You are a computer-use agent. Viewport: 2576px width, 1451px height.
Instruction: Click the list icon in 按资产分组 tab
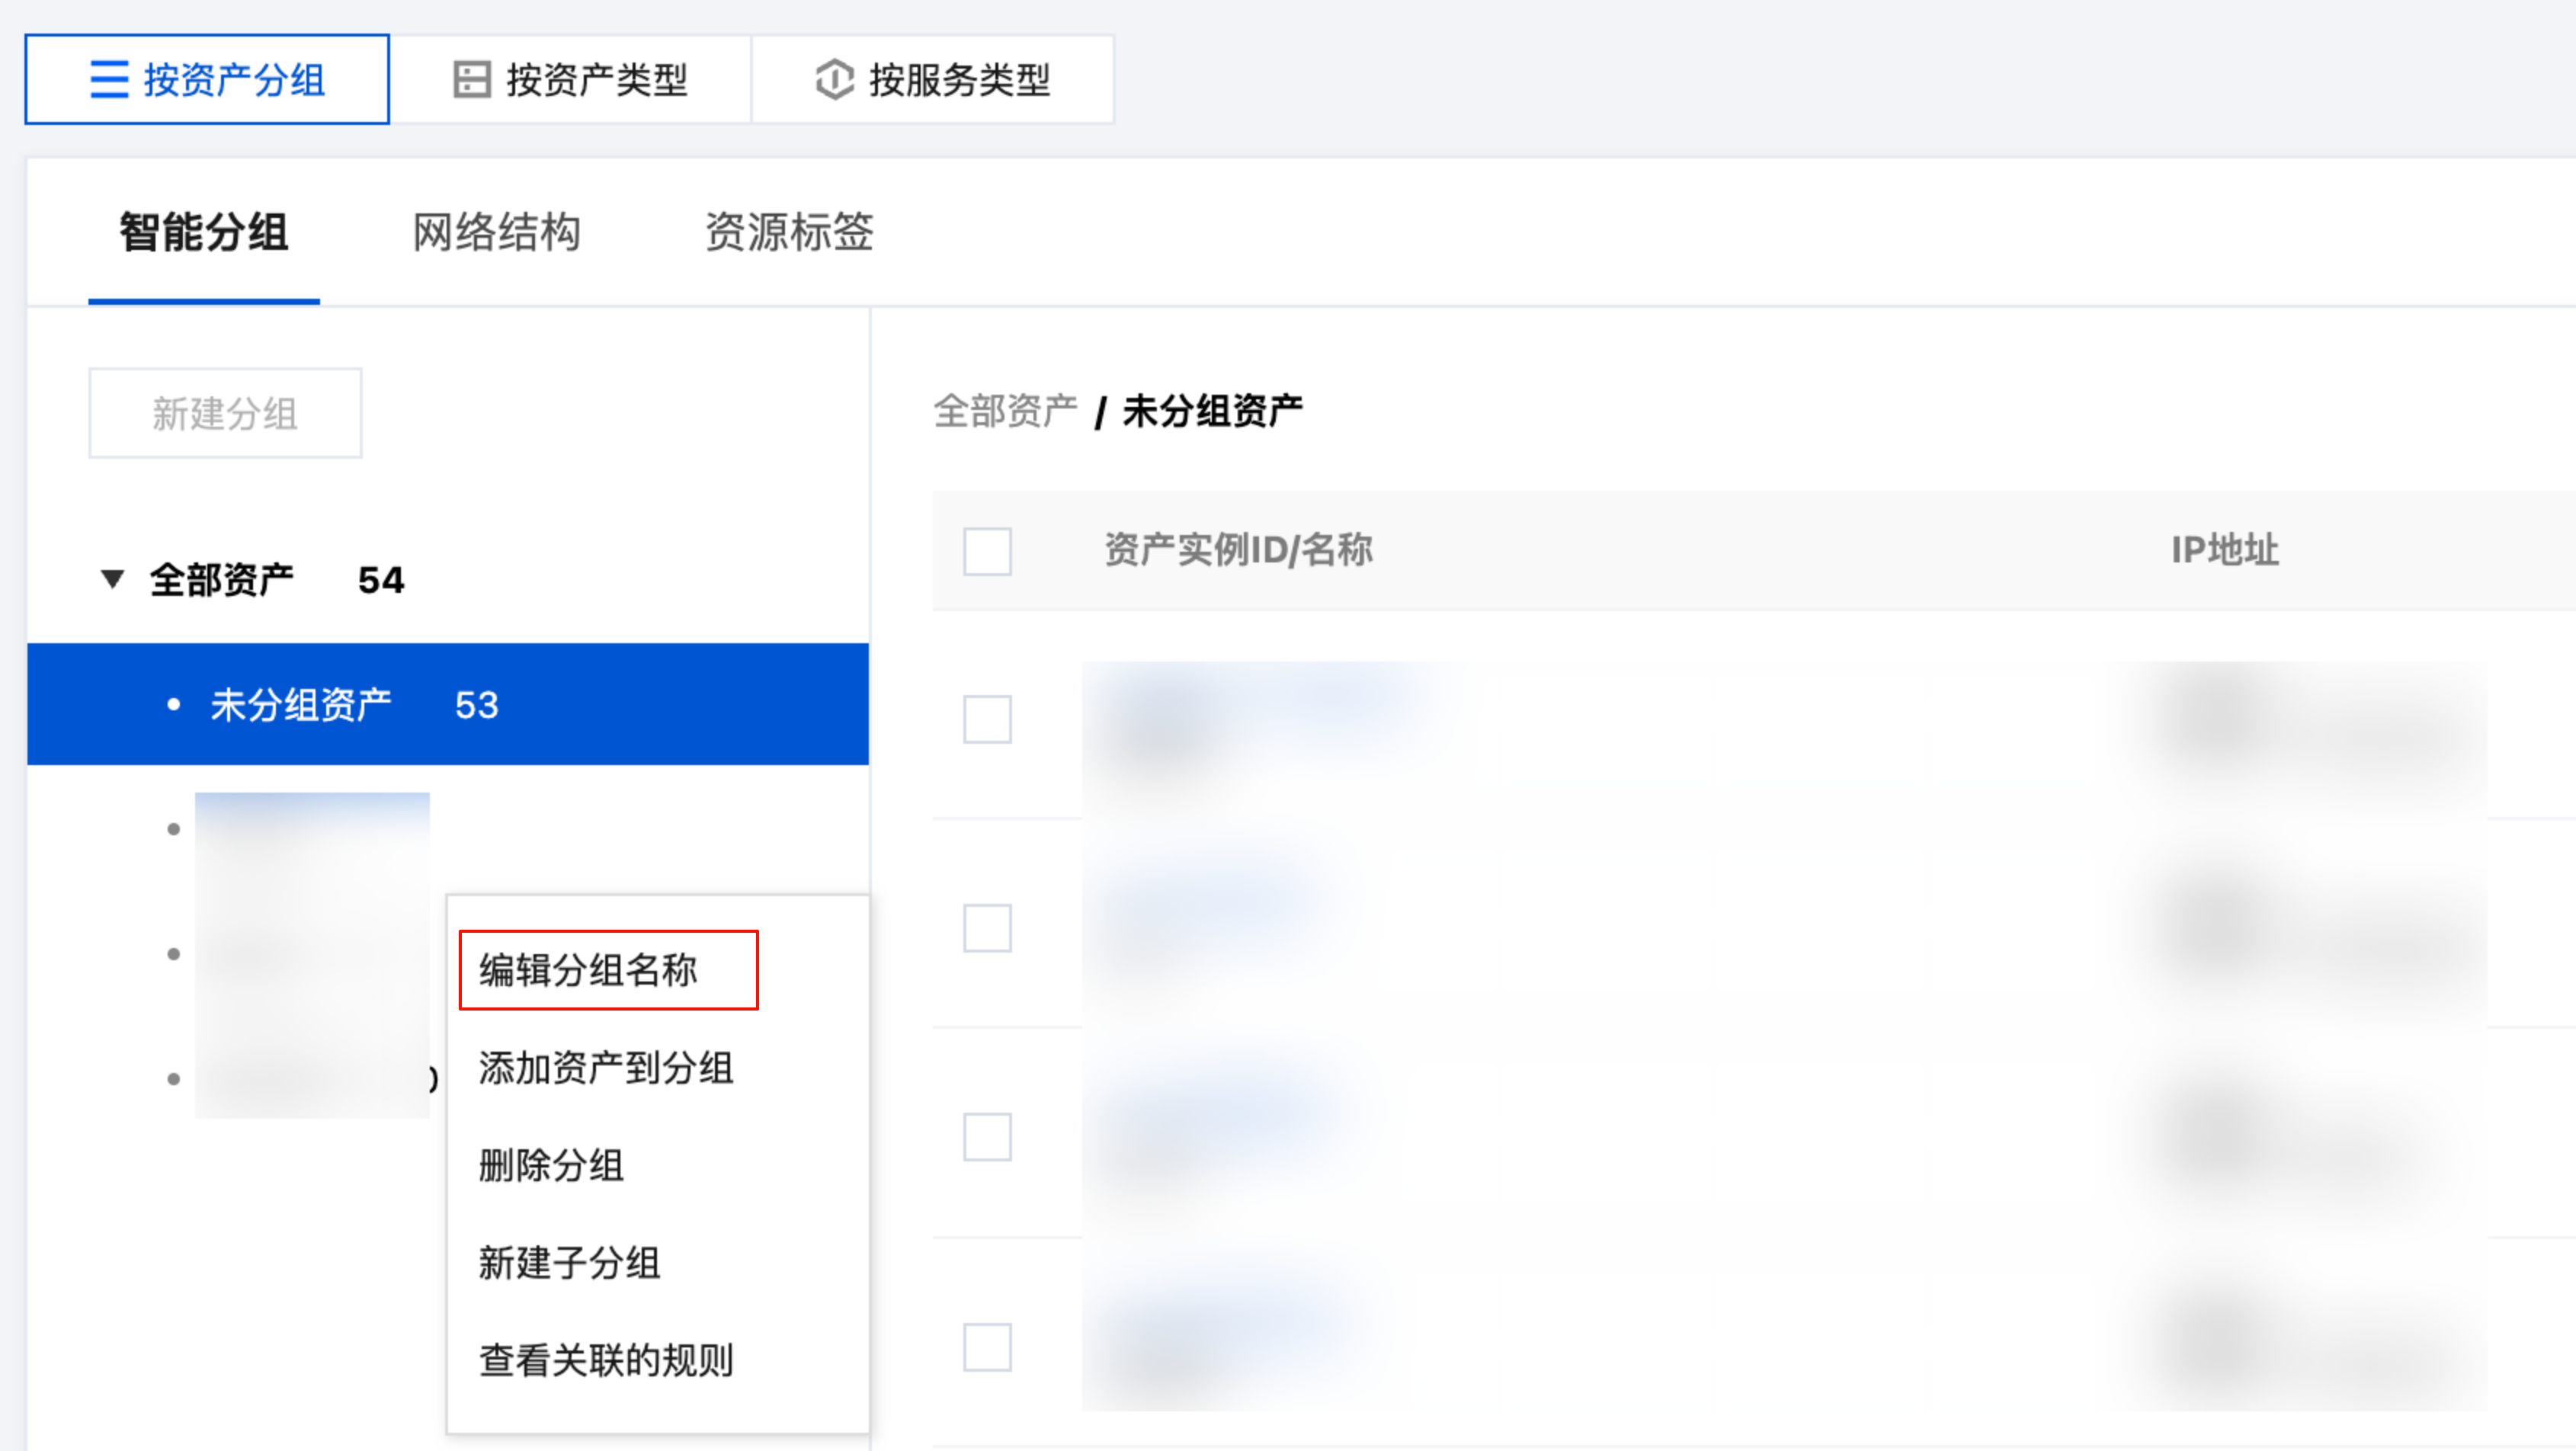(x=109, y=80)
